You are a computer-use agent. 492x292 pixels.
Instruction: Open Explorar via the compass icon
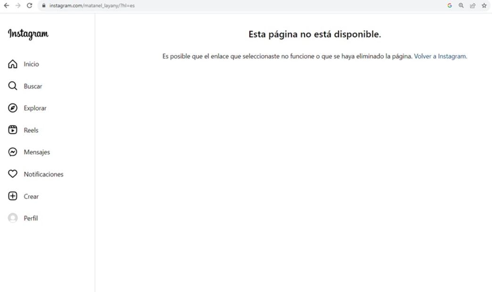(x=12, y=108)
